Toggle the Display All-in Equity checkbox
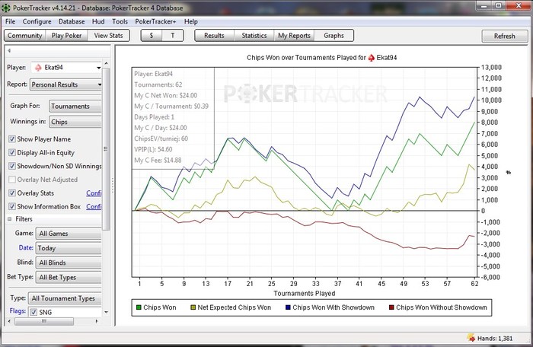The width and height of the screenshot is (533, 347). point(12,153)
